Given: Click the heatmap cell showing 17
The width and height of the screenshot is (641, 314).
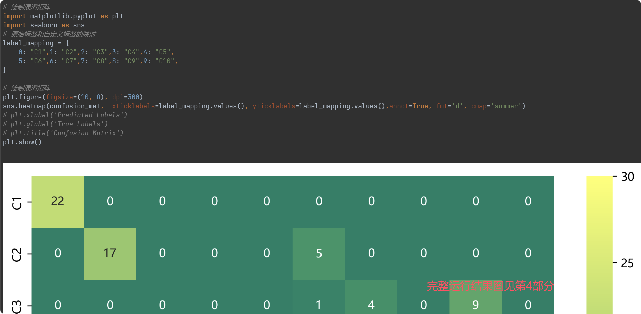Looking at the screenshot, I should [x=110, y=253].
